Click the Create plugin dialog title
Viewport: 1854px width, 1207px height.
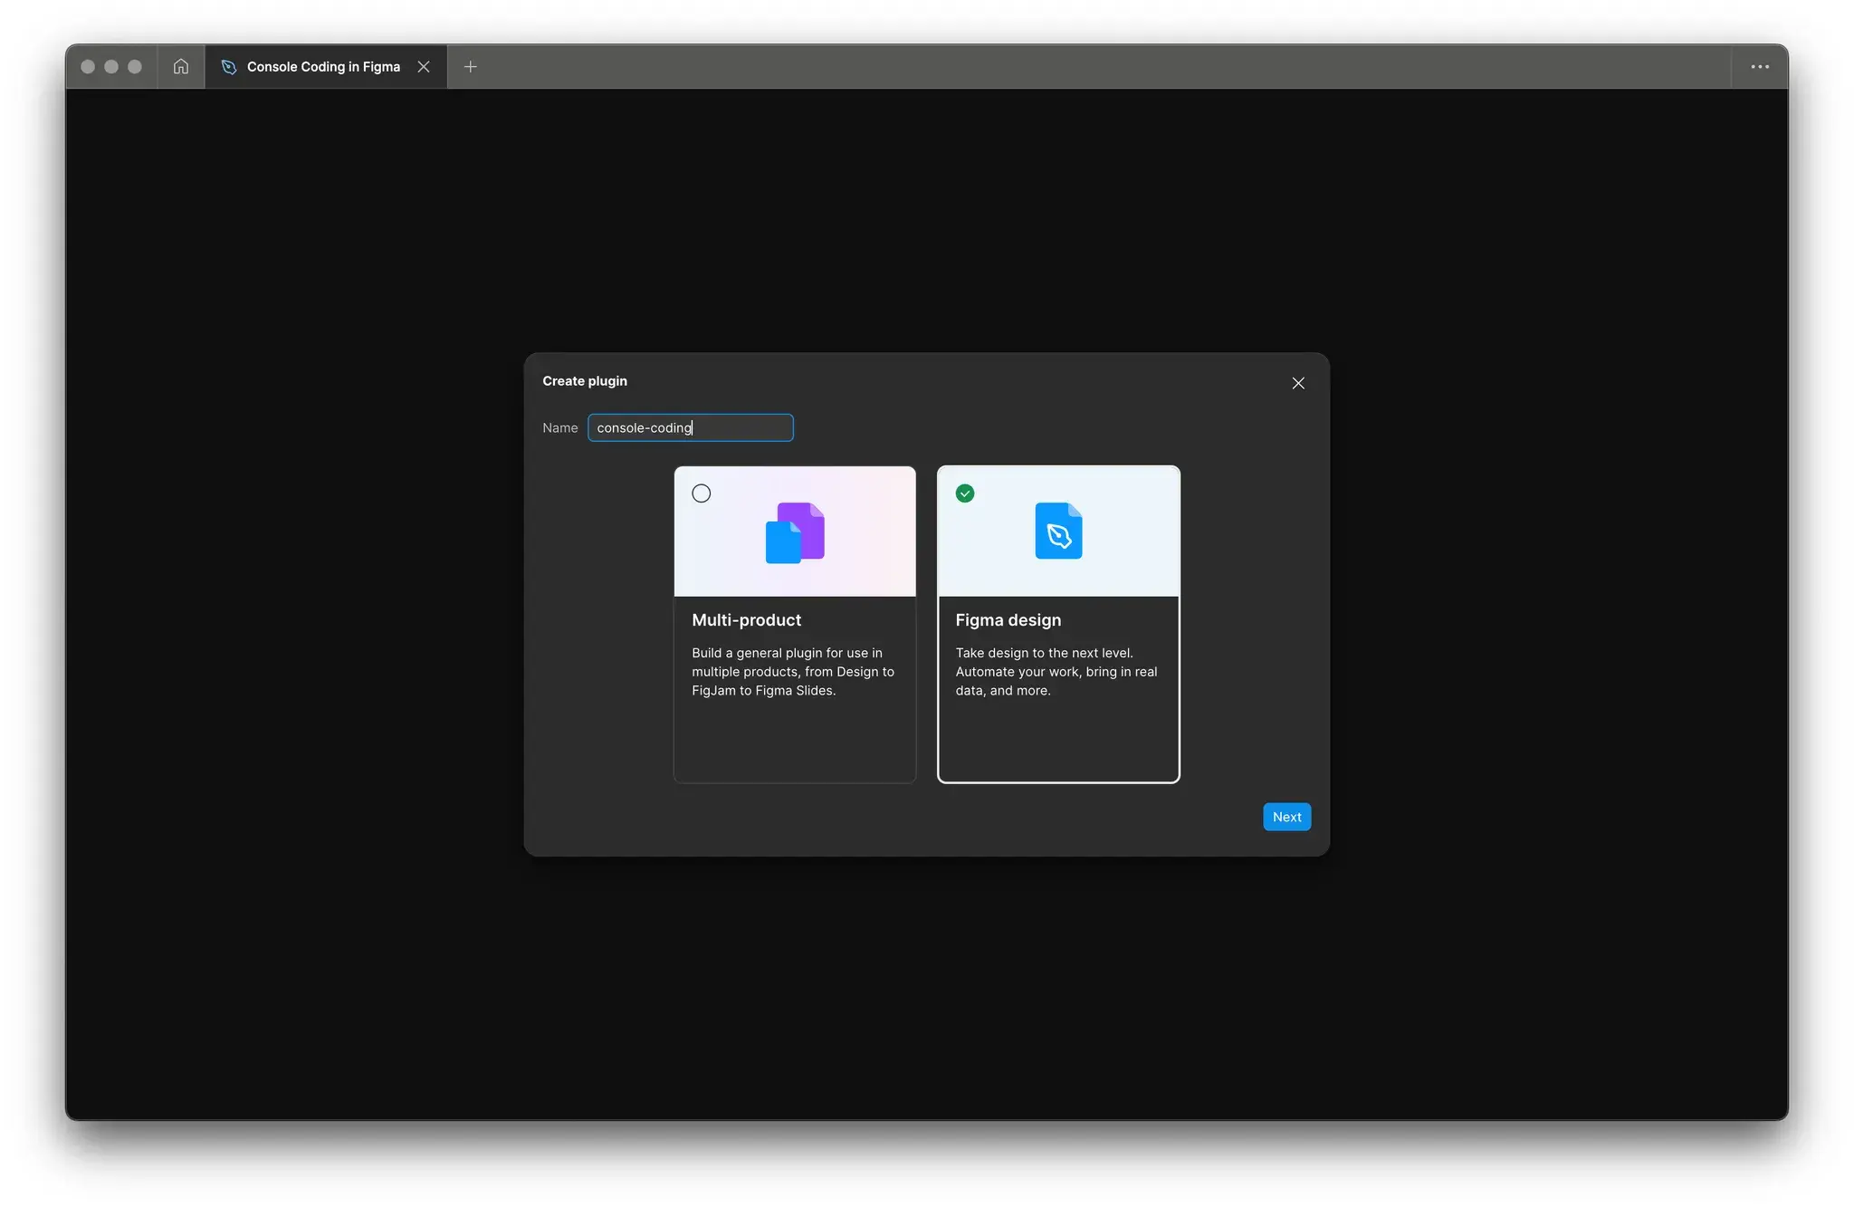584,381
